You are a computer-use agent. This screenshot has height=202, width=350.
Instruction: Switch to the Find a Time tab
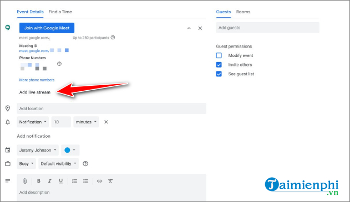pyautogui.click(x=60, y=12)
